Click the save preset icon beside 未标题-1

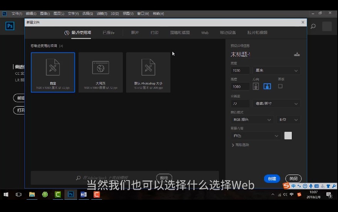pyautogui.click(x=297, y=54)
